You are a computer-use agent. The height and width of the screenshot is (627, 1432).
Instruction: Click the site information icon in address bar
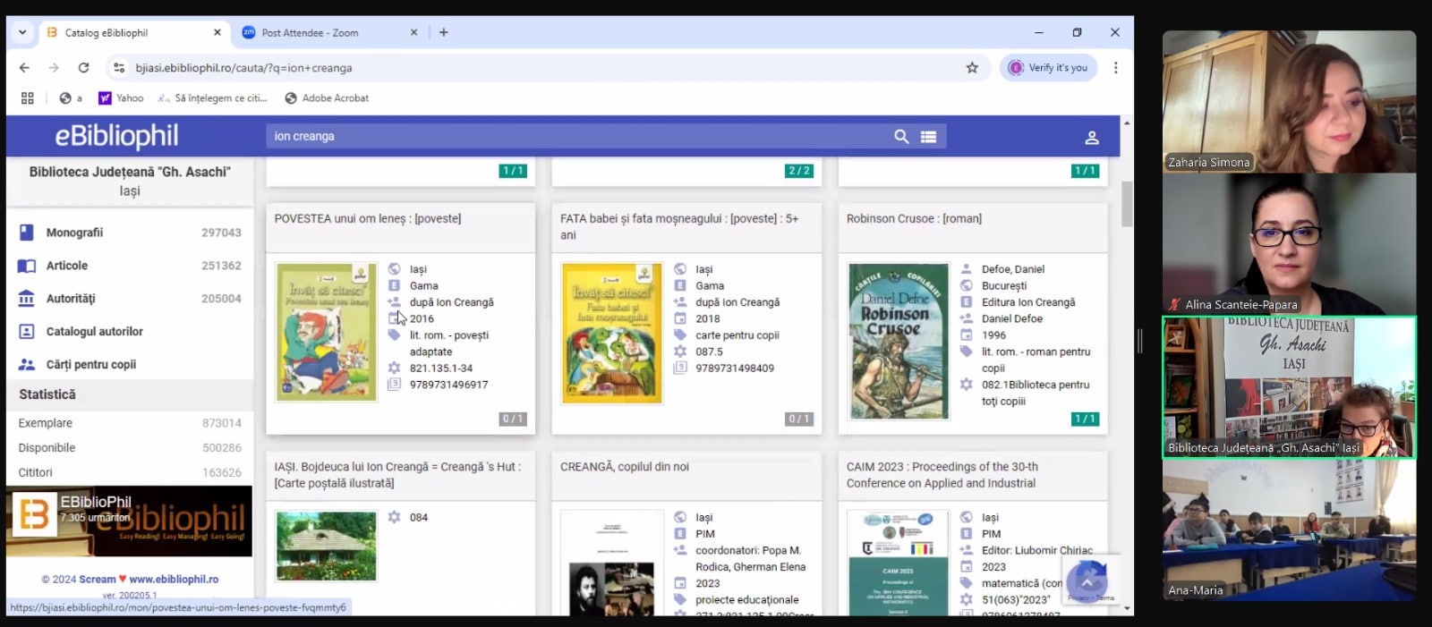coord(119,68)
